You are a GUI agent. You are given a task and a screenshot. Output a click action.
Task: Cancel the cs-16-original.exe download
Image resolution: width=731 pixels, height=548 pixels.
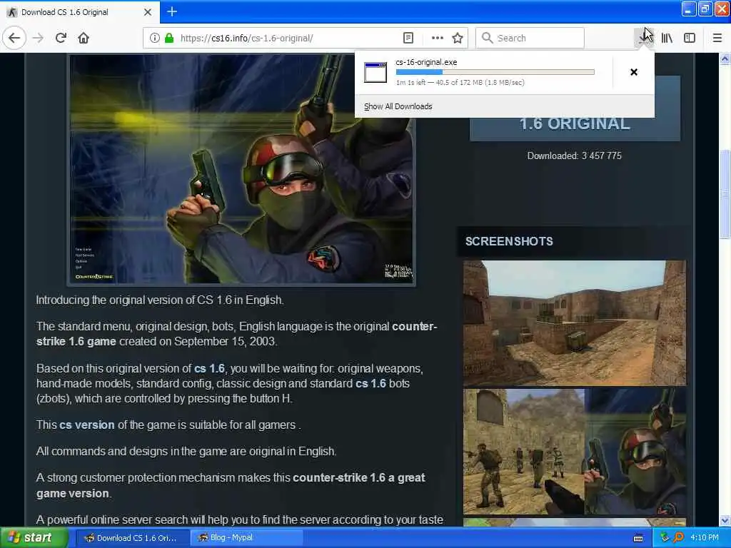634,72
